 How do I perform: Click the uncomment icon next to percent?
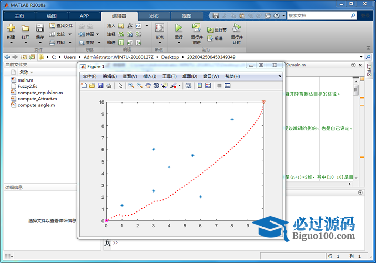pos(130,34)
